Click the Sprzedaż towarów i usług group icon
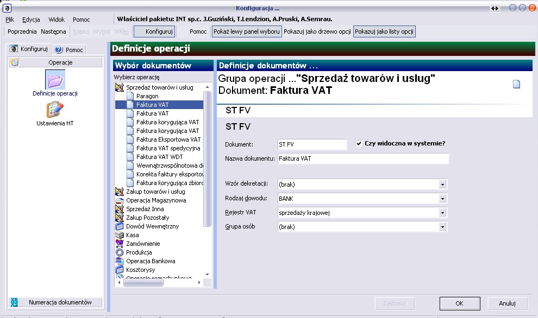538x318 pixels. pyautogui.click(x=120, y=87)
